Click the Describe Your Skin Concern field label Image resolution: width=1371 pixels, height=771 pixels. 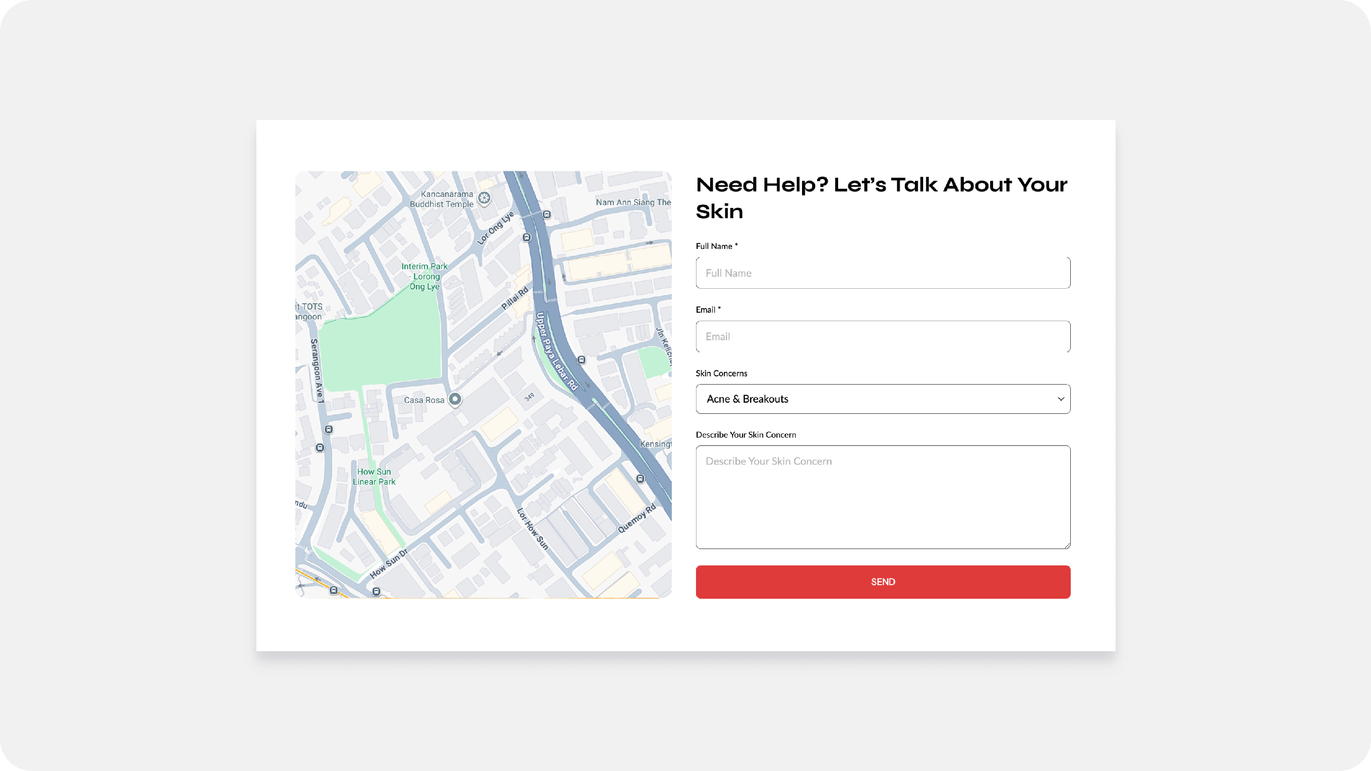pyautogui.click(x=746, y=435)
